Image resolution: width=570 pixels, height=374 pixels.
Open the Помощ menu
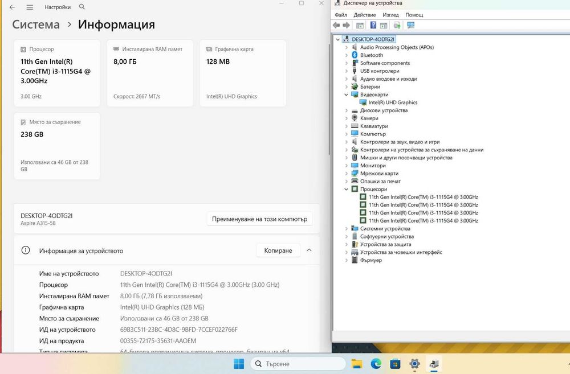[x=414, y=15]
